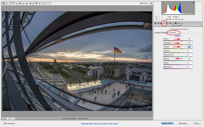This screenshot has width=204, height=127.
Task: Switch to the Farbton tab
Action: tap(157, 32)
